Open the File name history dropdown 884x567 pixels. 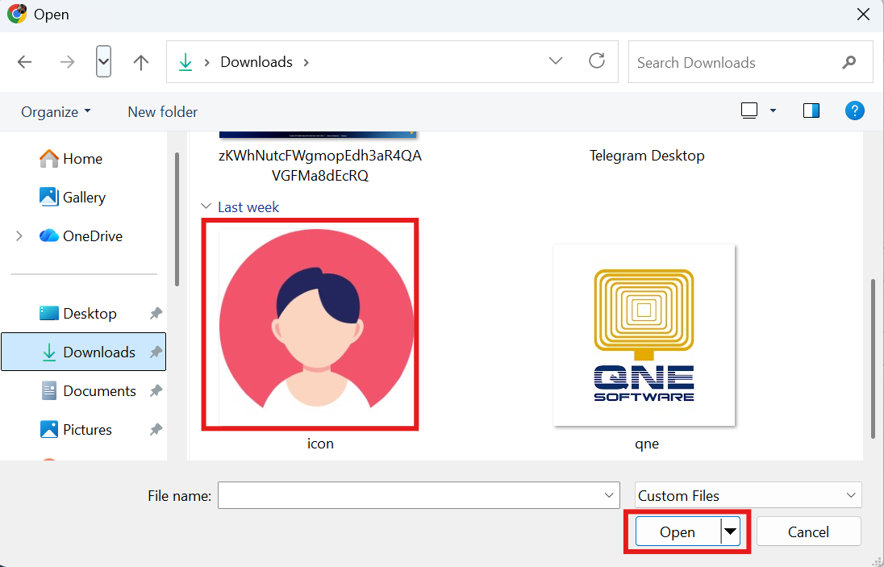pos(609,495)
